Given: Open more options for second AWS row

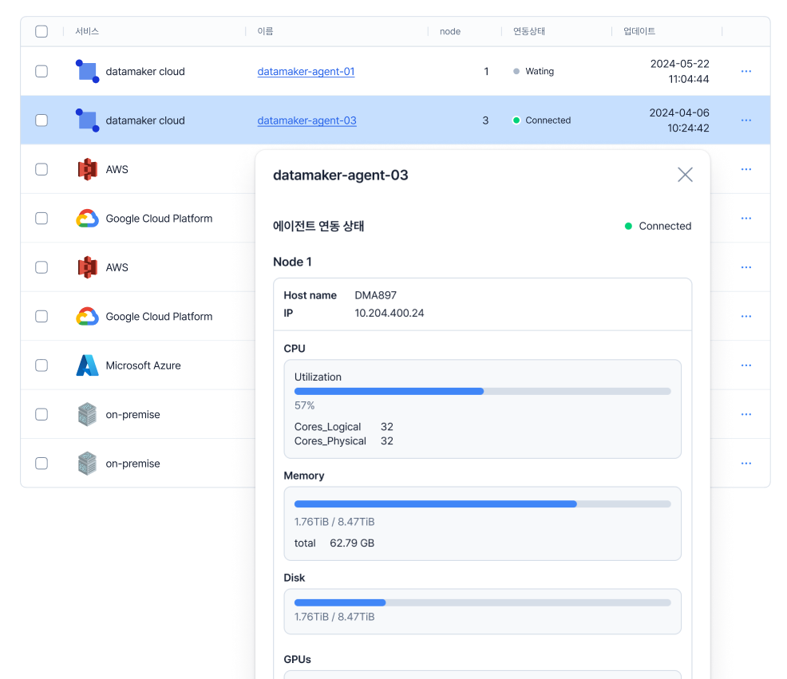Looking at the screenshot, I should coord(745,267).
